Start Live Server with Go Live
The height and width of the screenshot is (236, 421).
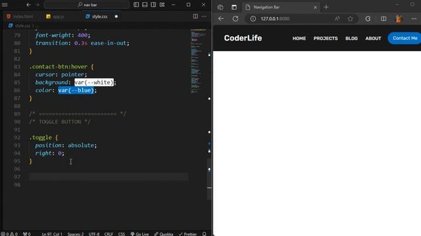pos(139,234)
